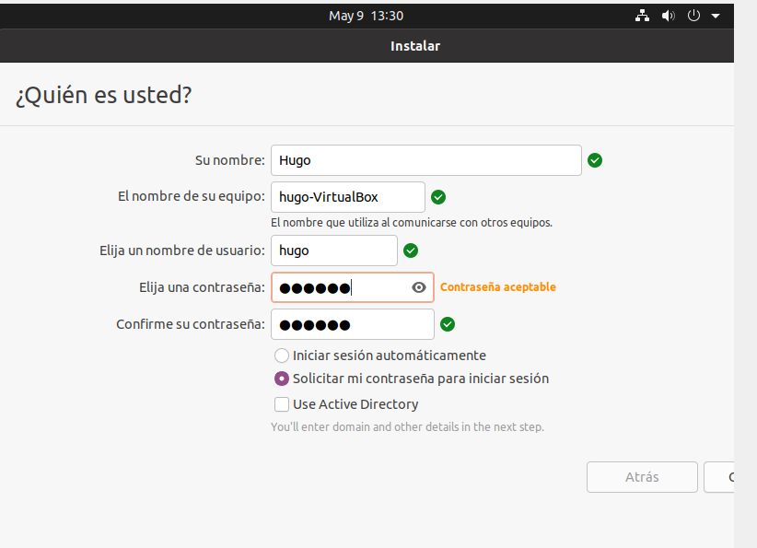The height and width of the screenshot is (548, 757).
Task: Click the volume speaker icon
Action: tap(668, 16)
